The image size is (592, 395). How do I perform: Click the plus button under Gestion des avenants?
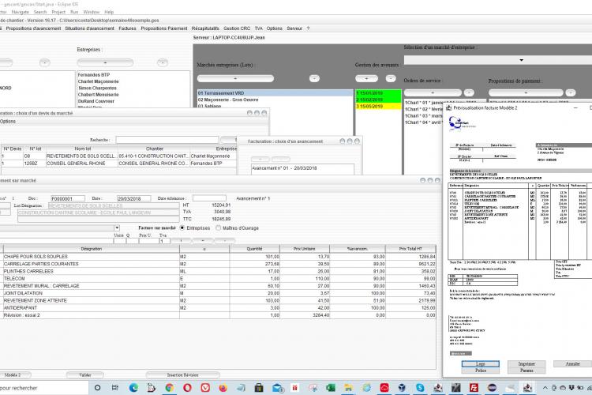point(366,79)
